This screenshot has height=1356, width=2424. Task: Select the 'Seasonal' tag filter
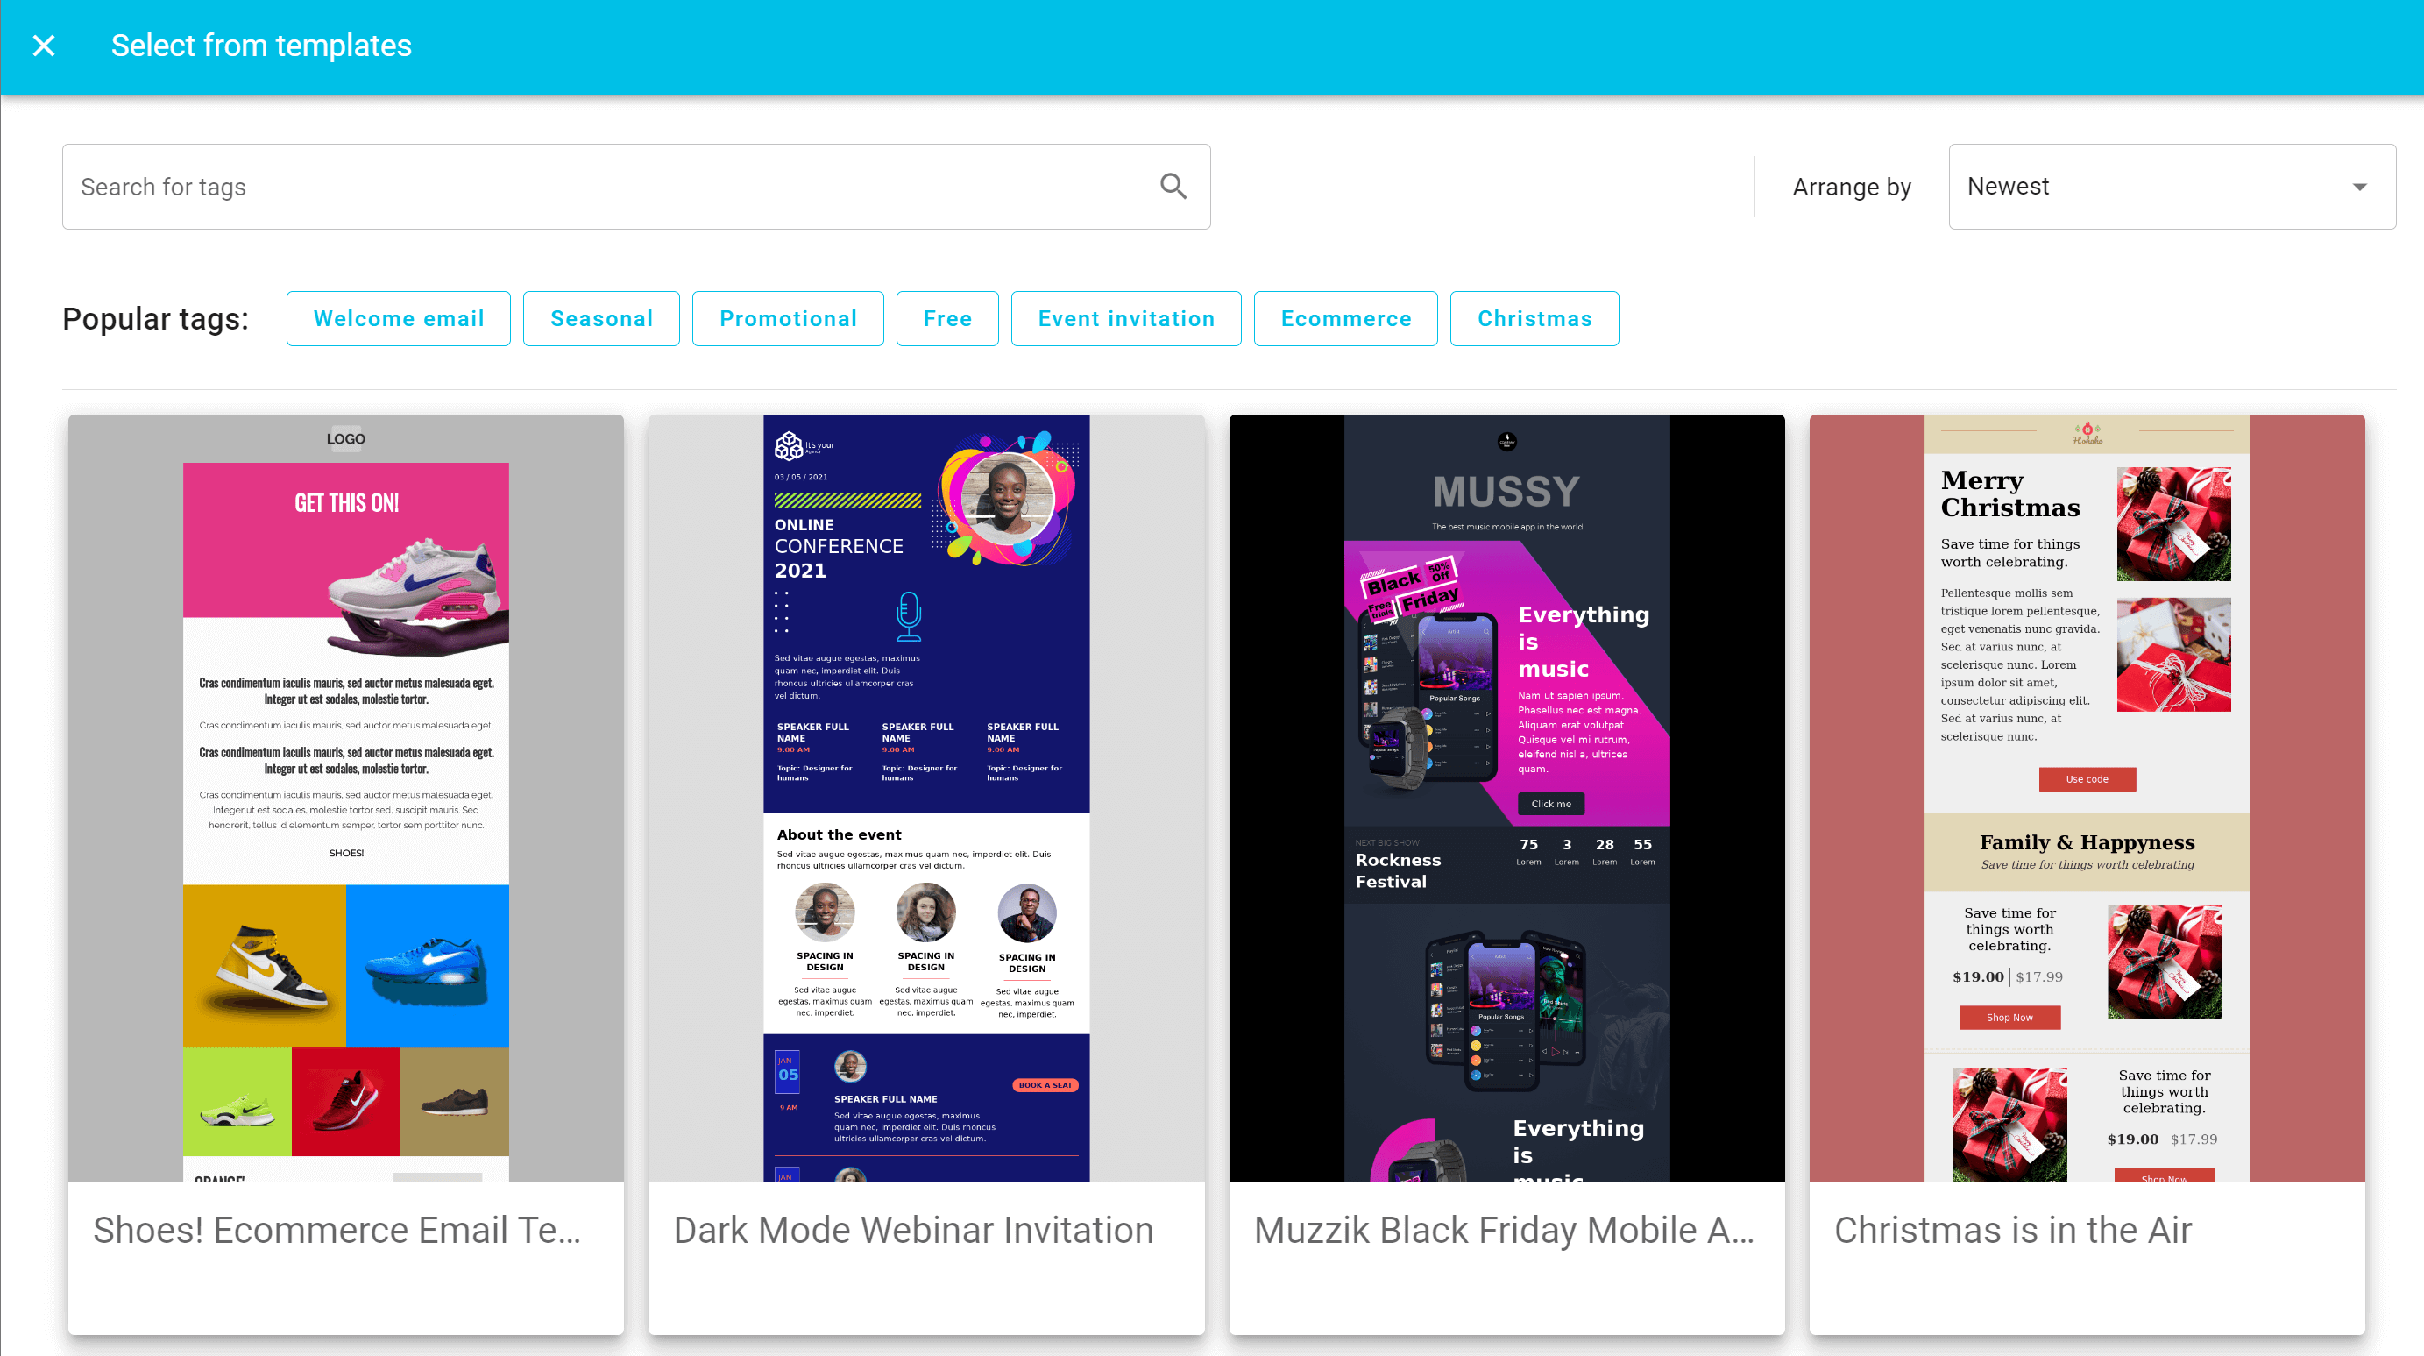tap(603, 318)
